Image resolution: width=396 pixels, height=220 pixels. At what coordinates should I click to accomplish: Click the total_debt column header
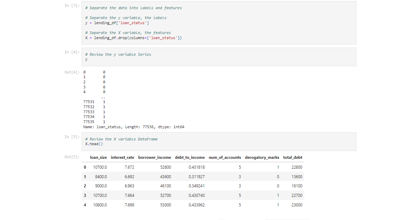(293, 157)
